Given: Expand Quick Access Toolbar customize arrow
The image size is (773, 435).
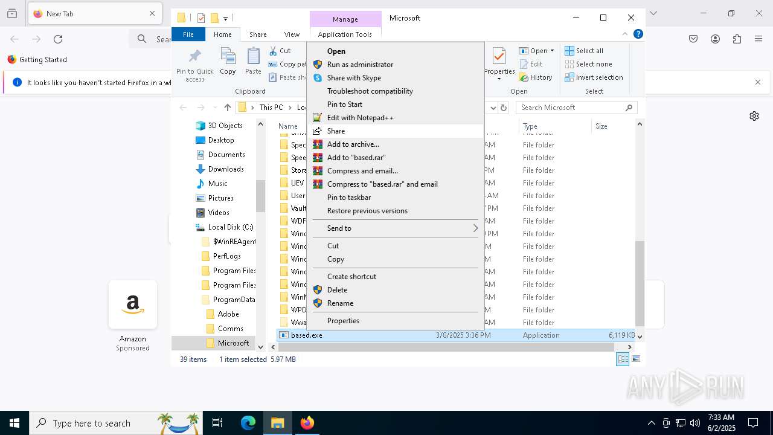Looking at the screenshot, I should pos(225,18).
